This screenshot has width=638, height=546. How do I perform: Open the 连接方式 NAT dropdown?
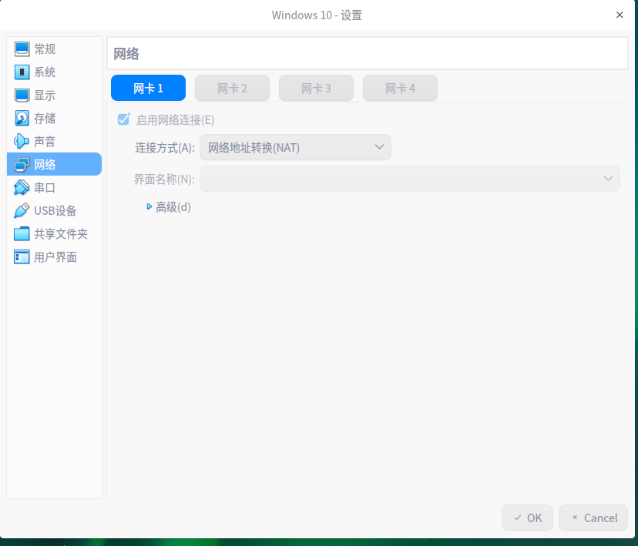pos(295,147)
